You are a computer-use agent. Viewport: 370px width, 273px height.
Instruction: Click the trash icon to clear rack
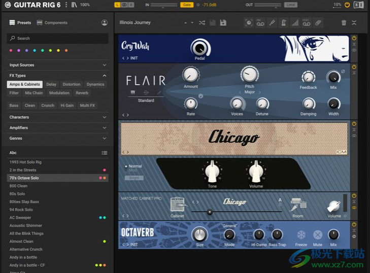[344, 23]
